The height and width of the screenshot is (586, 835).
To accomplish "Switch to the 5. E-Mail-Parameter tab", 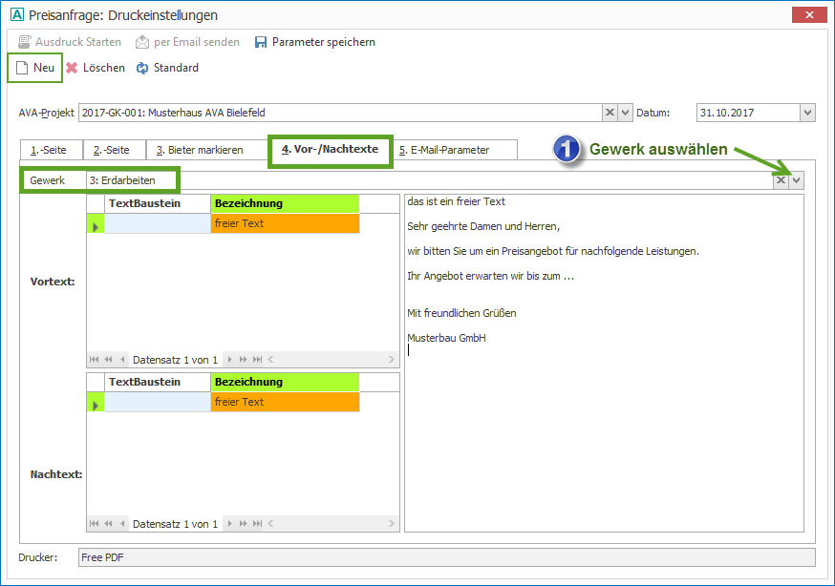I will [454, 150].
